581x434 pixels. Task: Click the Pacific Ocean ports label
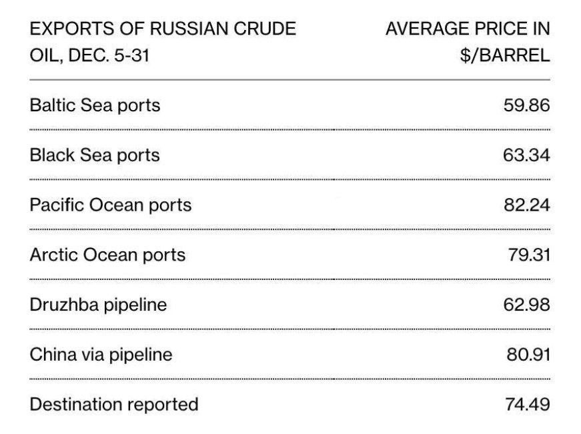tap(111, 205)
